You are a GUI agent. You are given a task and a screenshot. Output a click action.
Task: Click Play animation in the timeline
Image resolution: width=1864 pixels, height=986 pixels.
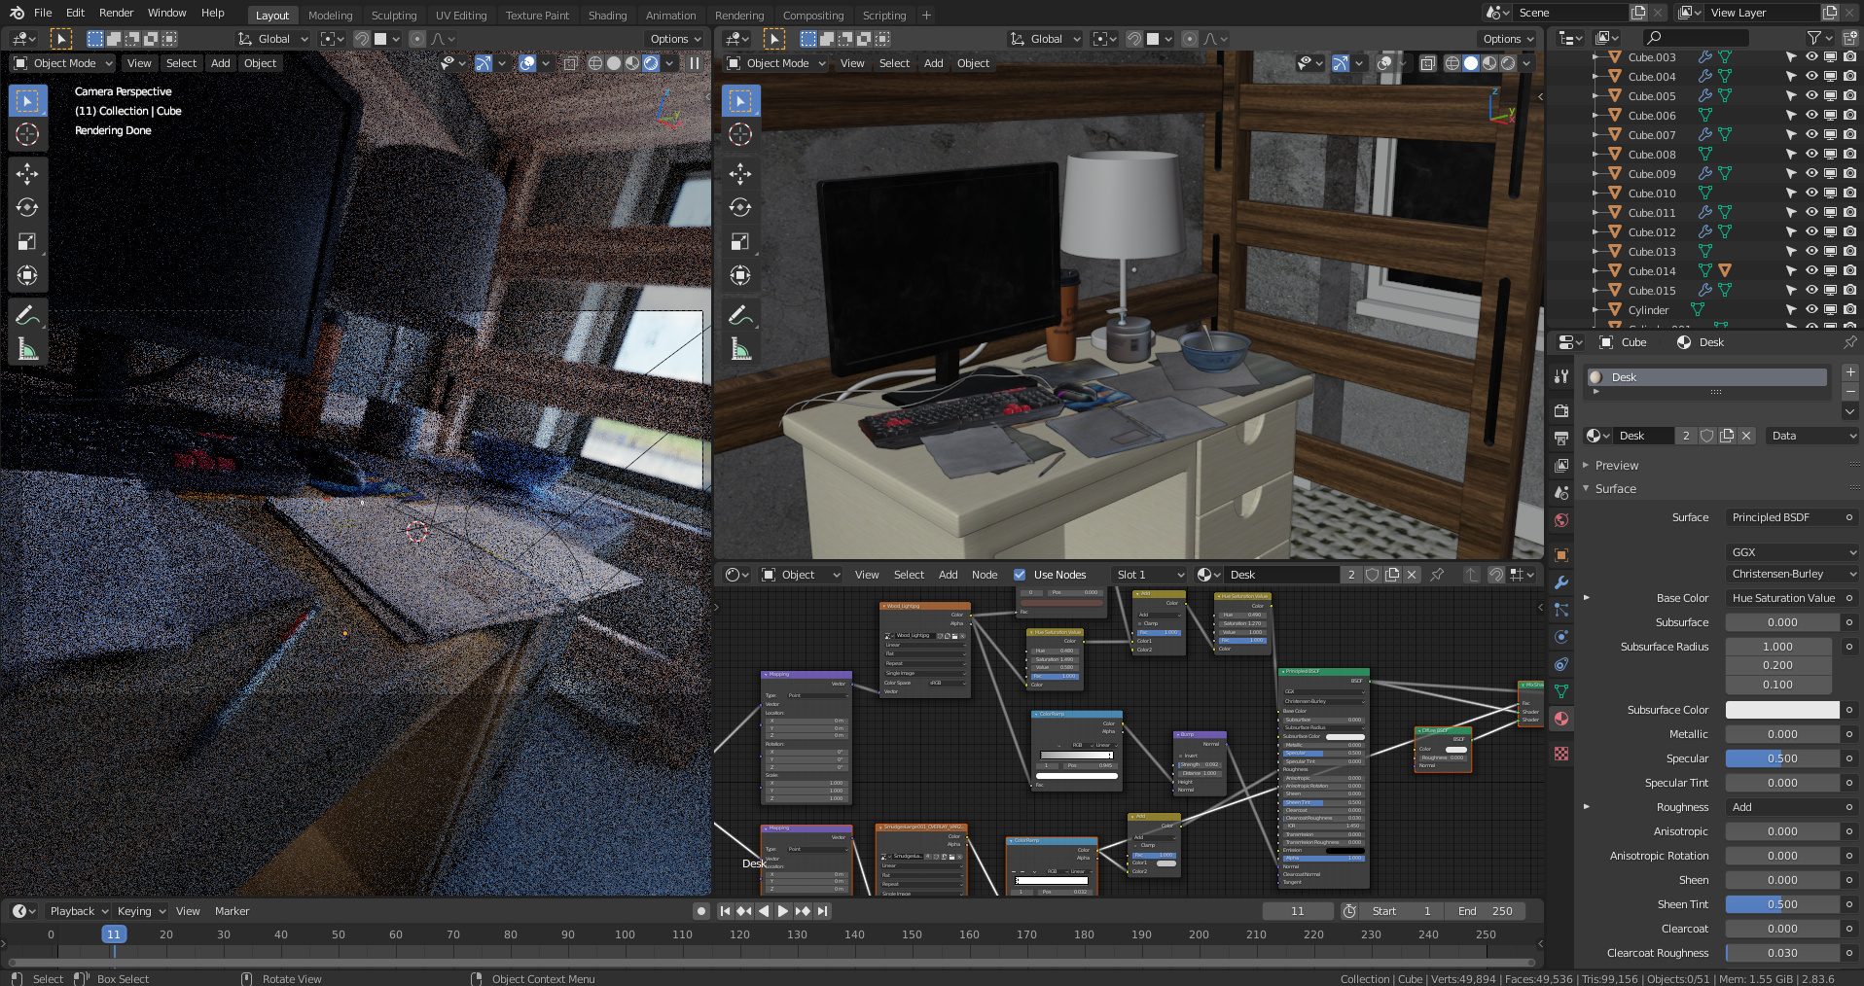pyautogui.click(x=783, y=911)
